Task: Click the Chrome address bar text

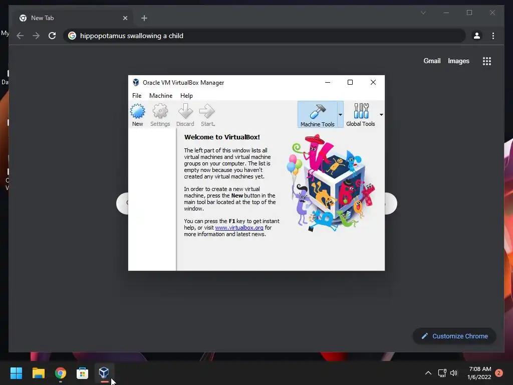Action: (x=132, y=36)
